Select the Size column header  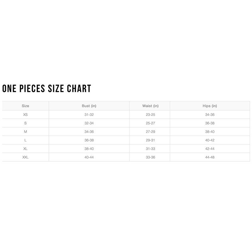coord(26,106)
